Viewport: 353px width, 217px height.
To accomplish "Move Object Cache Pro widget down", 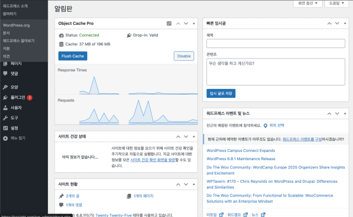I will coord(186,23).
